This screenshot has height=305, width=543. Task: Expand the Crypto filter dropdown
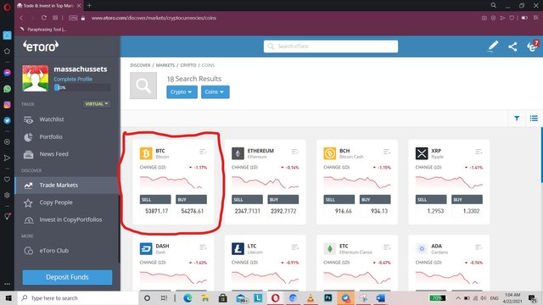[x=182, y=92]
